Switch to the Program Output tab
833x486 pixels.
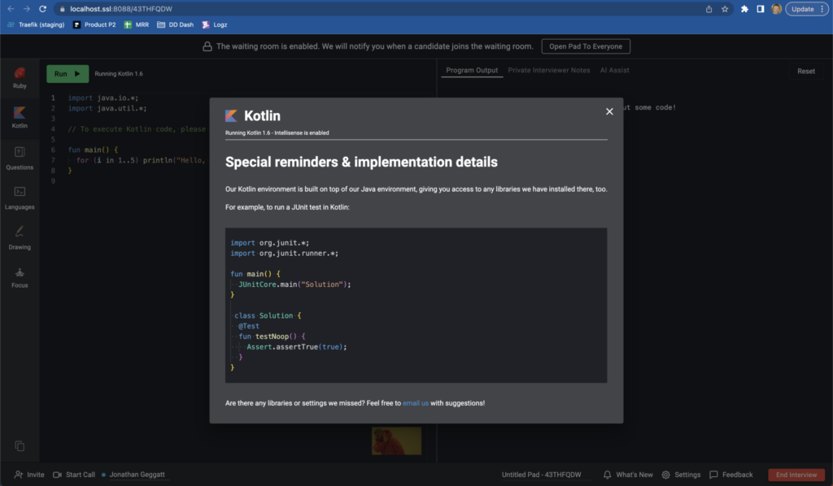pyautogui.click(x=471, y=70)
